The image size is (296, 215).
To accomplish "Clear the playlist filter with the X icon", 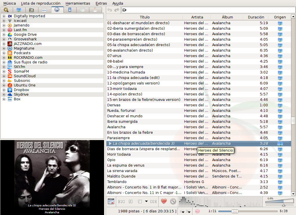I will (124, 10).
